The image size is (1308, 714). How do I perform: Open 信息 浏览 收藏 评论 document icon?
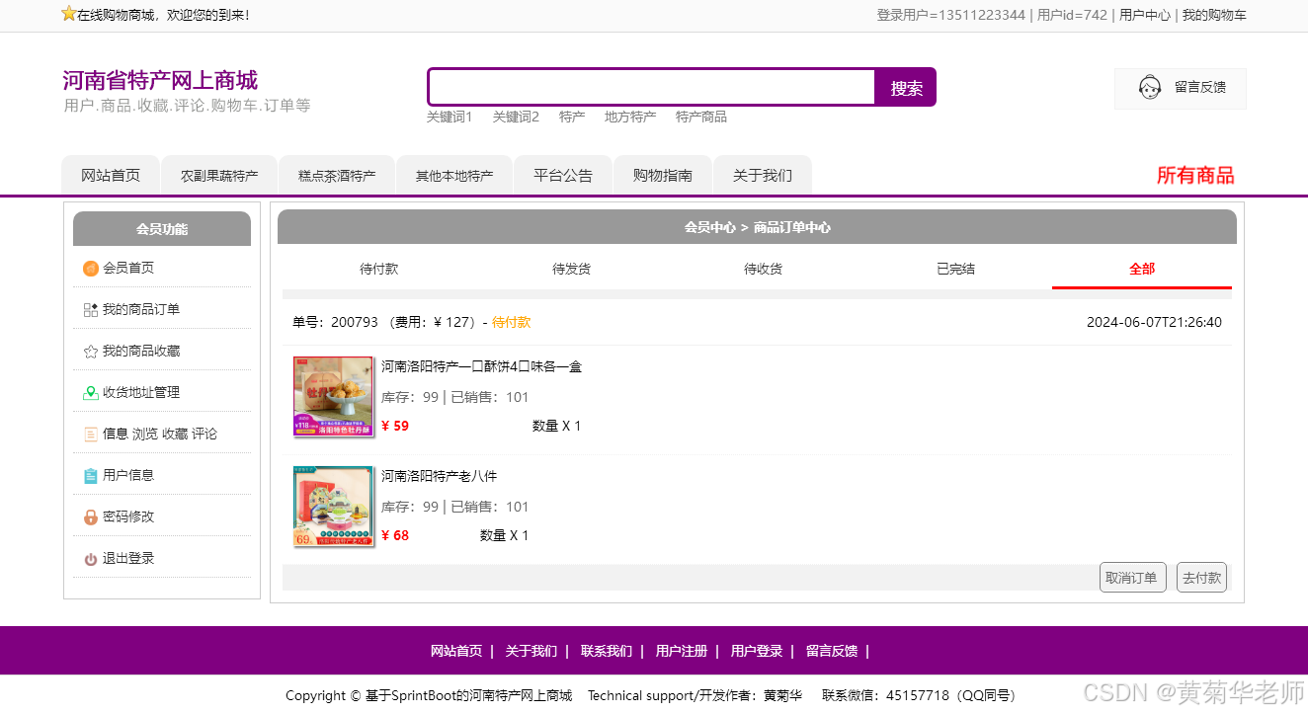(x=90, y=434)
